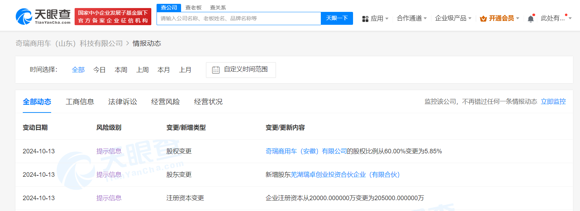Click the 风险级别 column header
The height and width of the screenshot is (211, 580).
click(x=109, y=128)
